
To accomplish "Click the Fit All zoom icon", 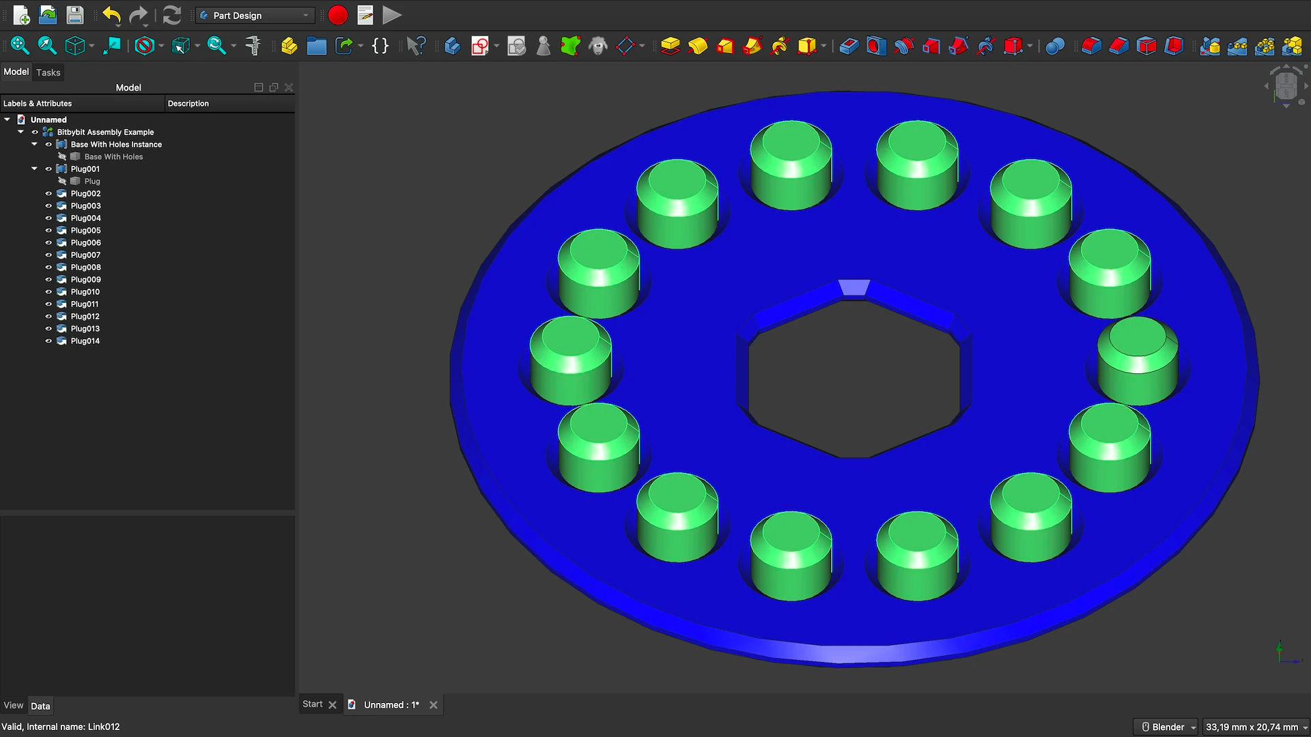I will pyautogui.click(x=20, y=46).
